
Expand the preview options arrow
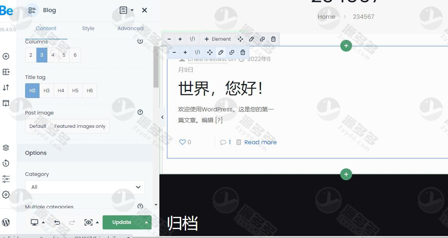click(97, 222)
